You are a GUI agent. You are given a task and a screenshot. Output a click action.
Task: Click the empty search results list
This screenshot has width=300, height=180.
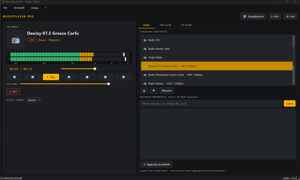tap(218, 134)
